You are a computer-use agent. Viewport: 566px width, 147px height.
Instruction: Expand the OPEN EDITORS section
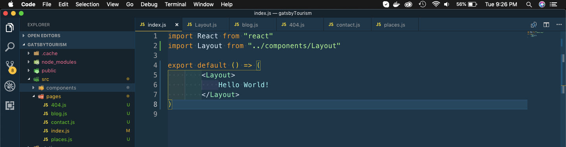tap(77, 36)
